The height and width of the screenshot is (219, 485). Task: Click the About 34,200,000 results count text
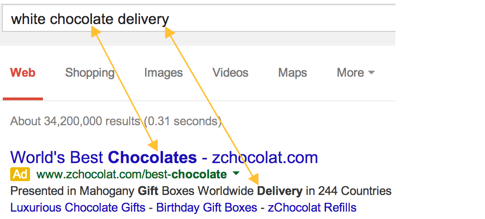tap(115, 121)
